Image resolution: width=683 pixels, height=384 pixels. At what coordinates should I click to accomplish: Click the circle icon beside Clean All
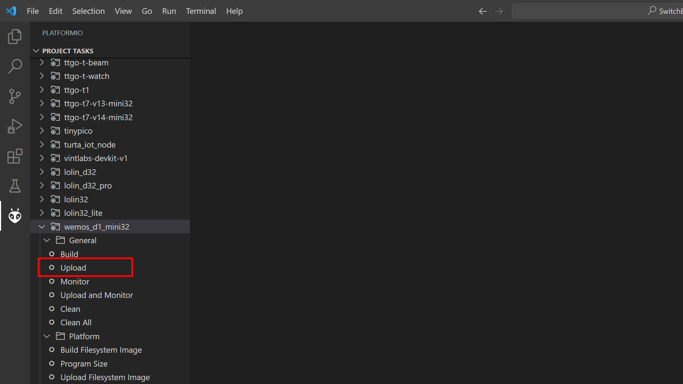click(x=52, y=322)
